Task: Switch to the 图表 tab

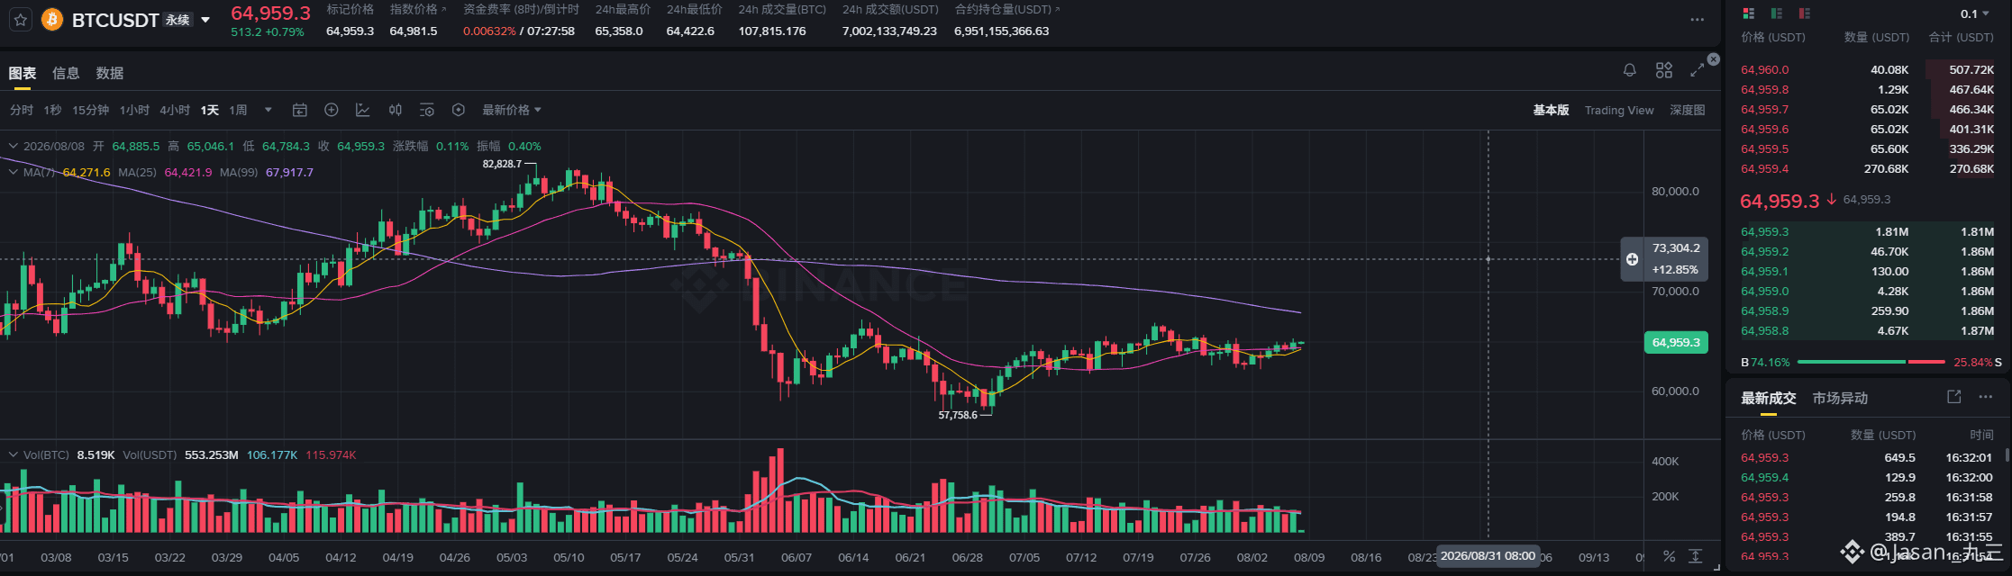Action: pos(23,73)
